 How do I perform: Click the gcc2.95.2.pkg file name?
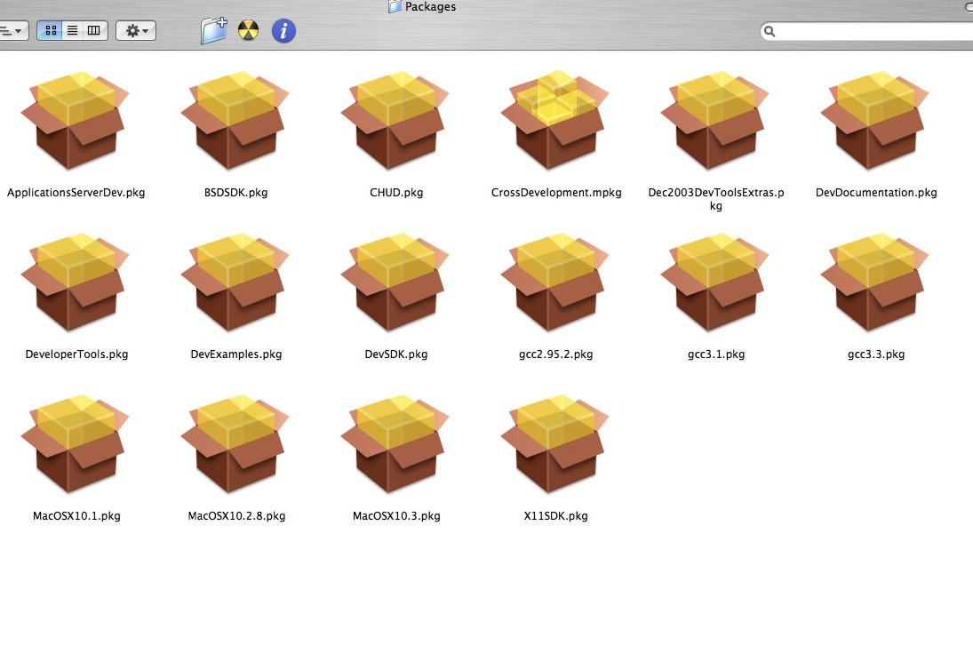[556, 354]
